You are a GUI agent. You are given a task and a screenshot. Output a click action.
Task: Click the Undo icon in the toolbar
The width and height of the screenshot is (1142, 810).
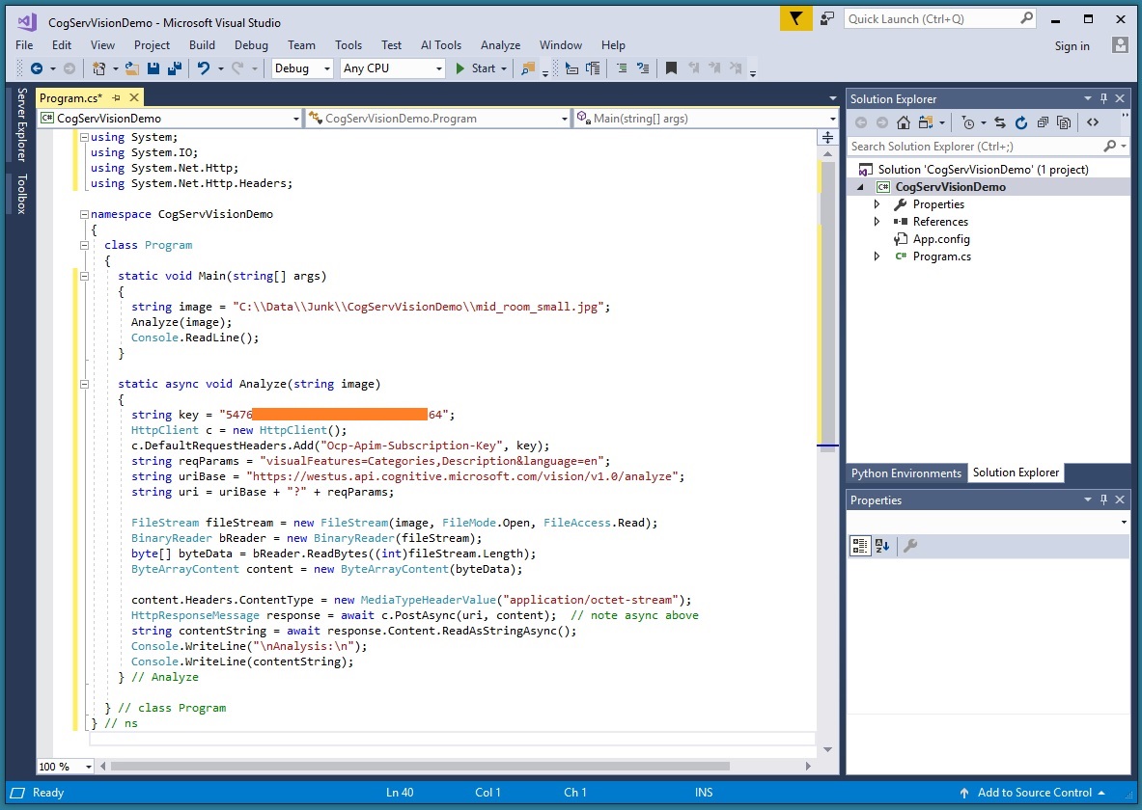click(204, 68)
